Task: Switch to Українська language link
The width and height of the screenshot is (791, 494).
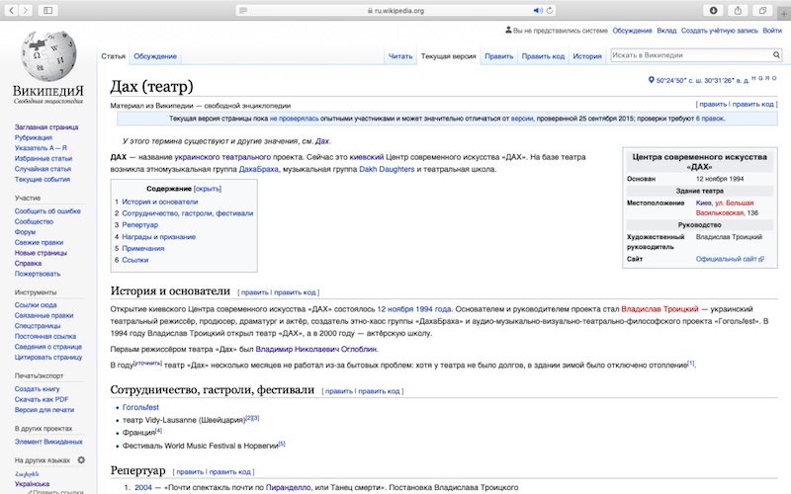Action: pyautogui.click(x=32, y=484)
